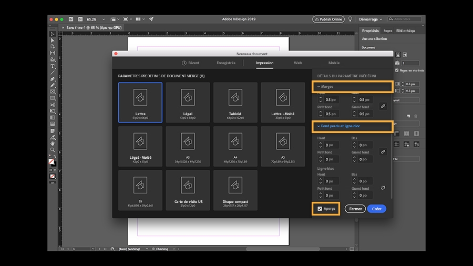Click the Marges Petit fond 0.5 po field

pos(331,114)
